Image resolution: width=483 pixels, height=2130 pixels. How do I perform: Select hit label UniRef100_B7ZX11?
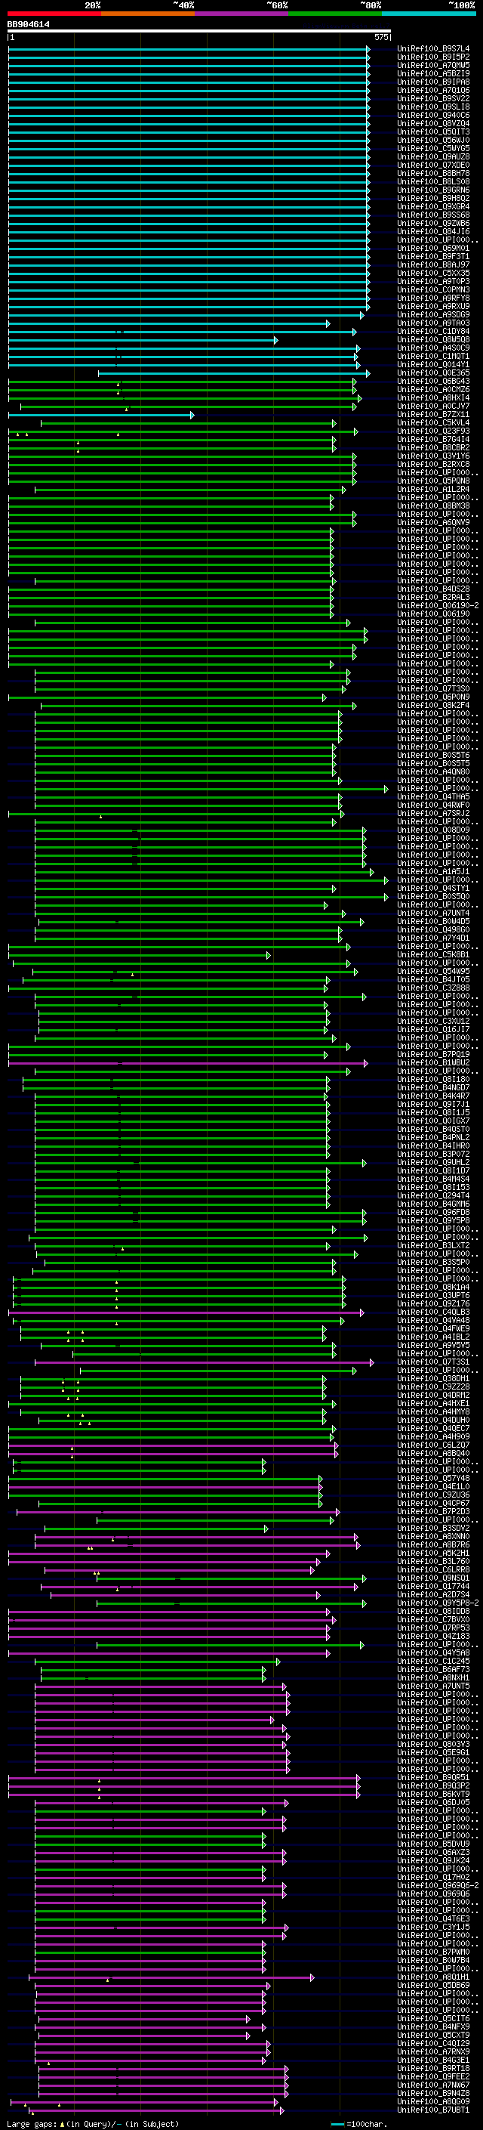(432, 414)
